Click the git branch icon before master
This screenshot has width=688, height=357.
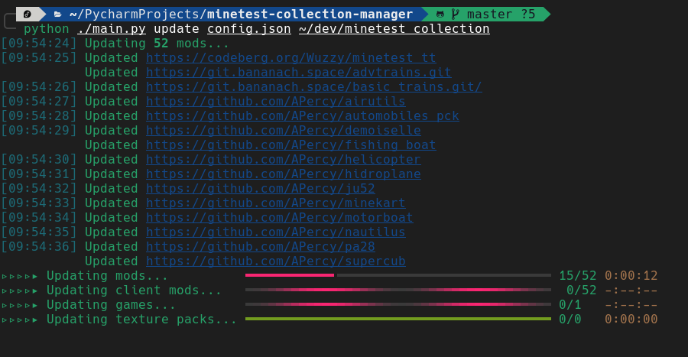click(x=455, y=14)
